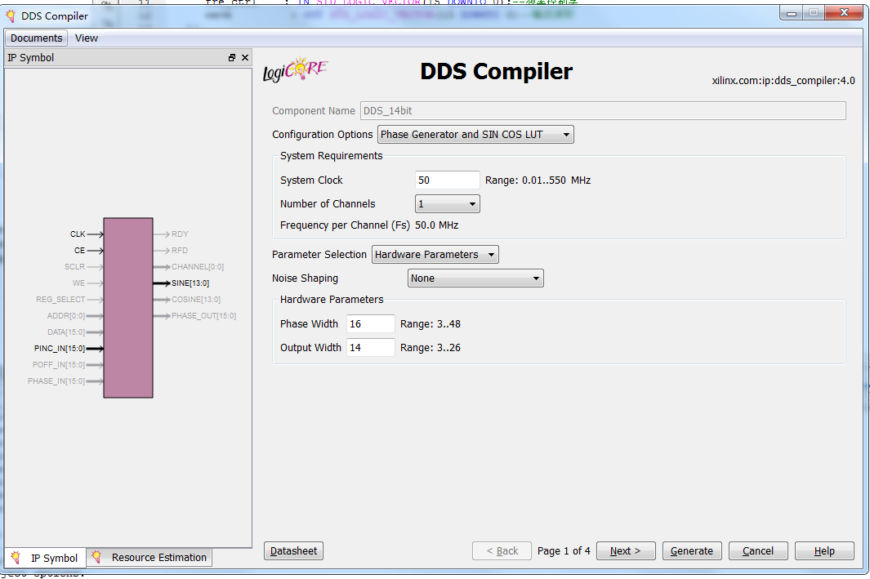Click the COSINE[13:0] port label

196,300
